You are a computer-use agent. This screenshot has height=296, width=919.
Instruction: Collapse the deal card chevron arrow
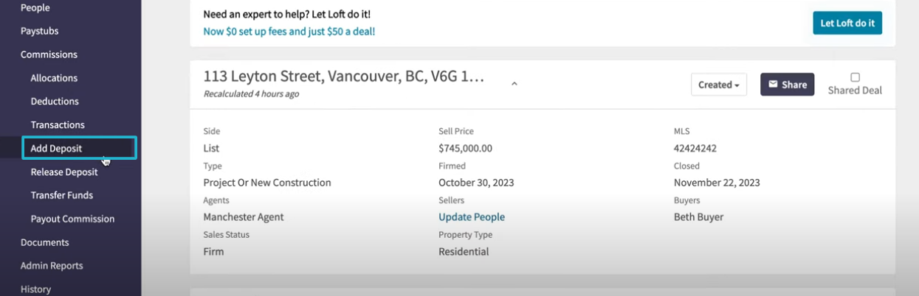coord(514,84)
